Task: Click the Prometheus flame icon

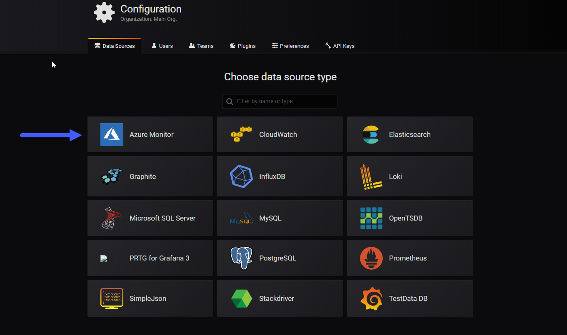Action: coord(371,258)
